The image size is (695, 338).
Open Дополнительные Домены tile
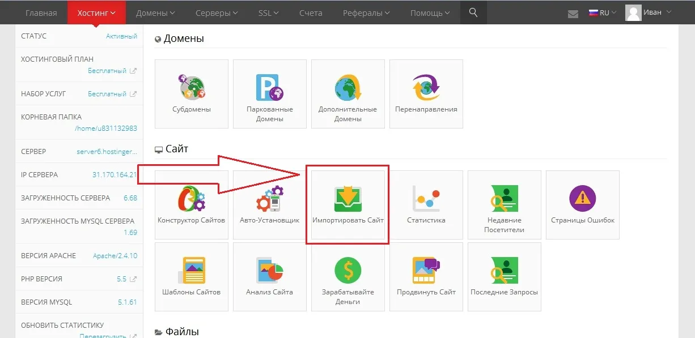click(348, 94)
